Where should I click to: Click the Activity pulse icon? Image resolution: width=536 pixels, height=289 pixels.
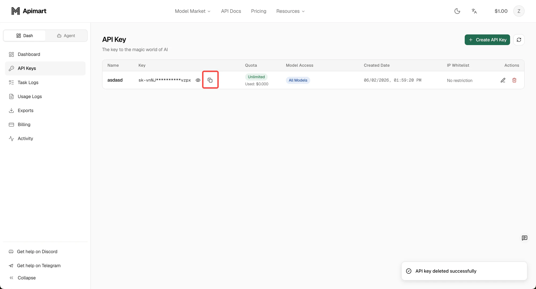[x=11, y=139]
